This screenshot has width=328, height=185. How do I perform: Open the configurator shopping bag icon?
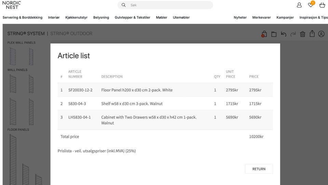(264, 34)
